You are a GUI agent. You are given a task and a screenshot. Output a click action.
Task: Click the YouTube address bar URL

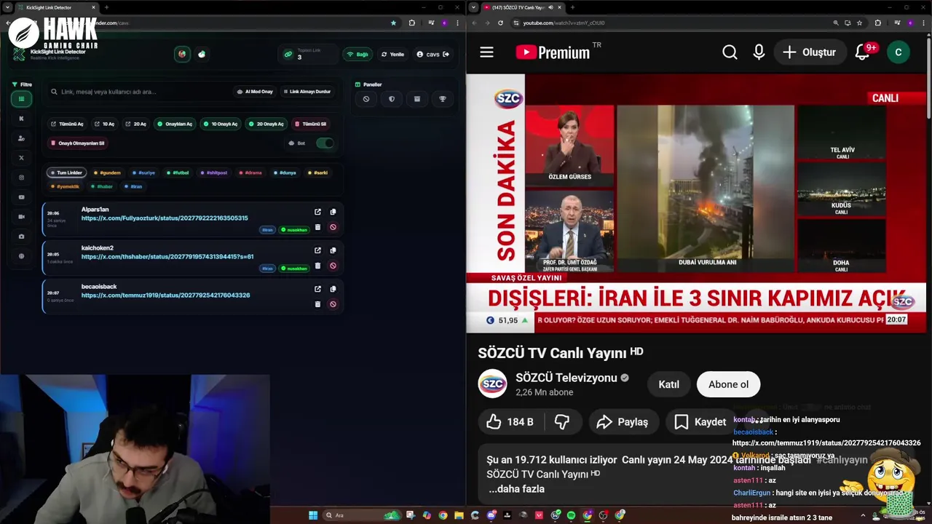point(564,23)
